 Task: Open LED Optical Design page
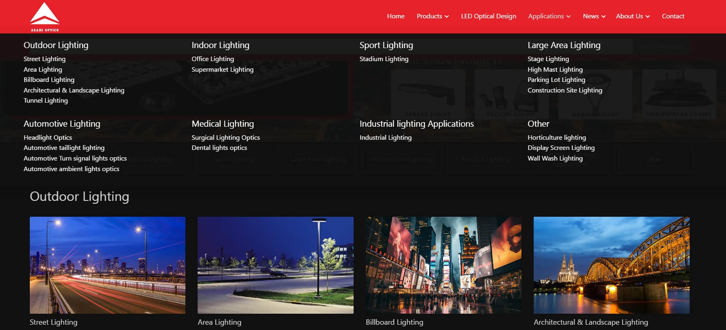pos(488,16)
